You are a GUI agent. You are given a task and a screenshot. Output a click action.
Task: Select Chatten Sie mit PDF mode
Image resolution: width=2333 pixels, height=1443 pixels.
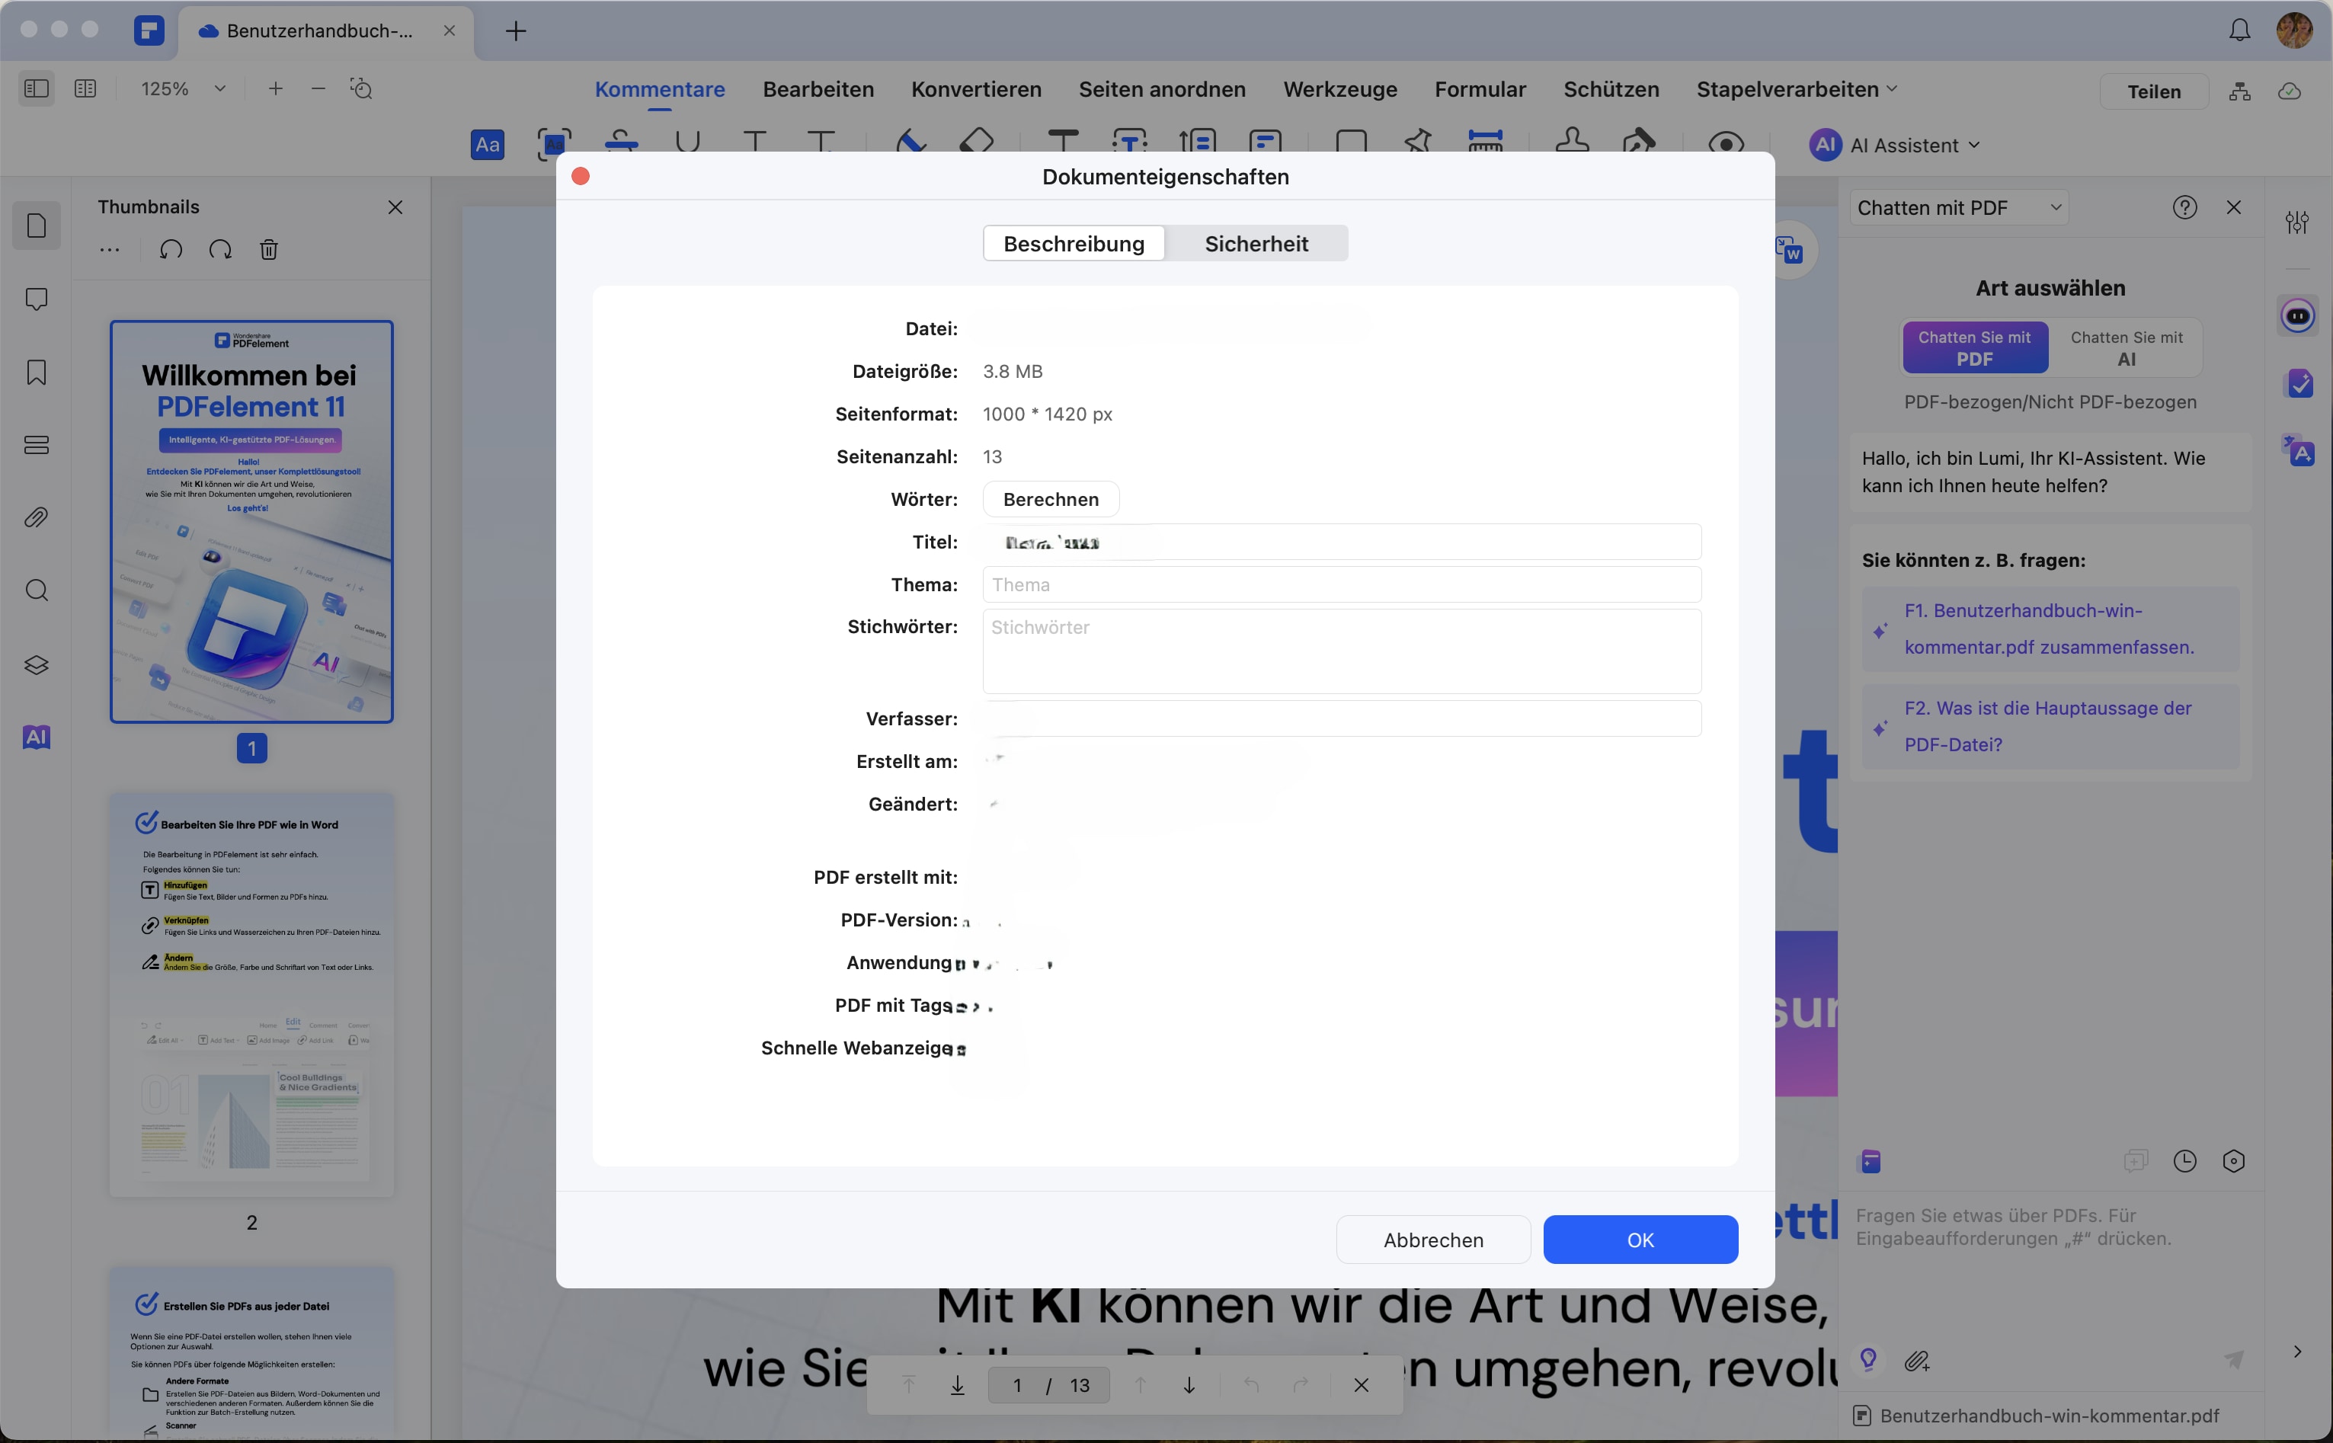[x=1975, y=348]
